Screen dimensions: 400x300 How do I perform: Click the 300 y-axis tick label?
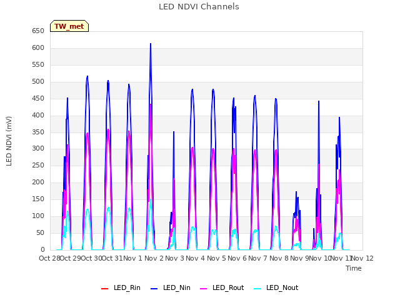[x=38, y=149]
